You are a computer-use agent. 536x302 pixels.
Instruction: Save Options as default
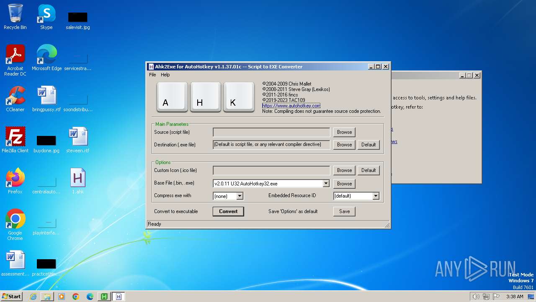[x=344, y=211]
